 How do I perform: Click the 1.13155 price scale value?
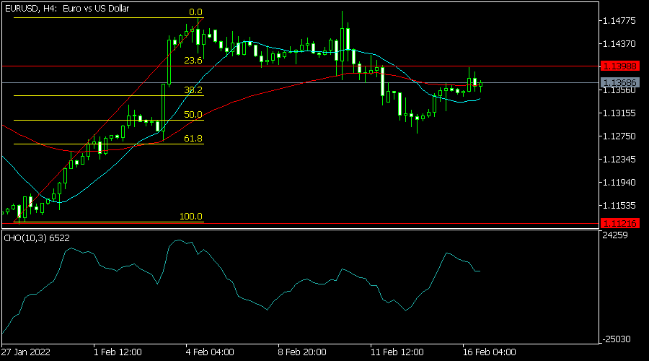(619, 113)
